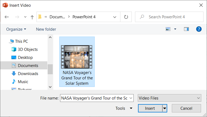Viewport: 207px width, 117px height.
Task: Close the Insert Video dialog
Action: (201, 5)
